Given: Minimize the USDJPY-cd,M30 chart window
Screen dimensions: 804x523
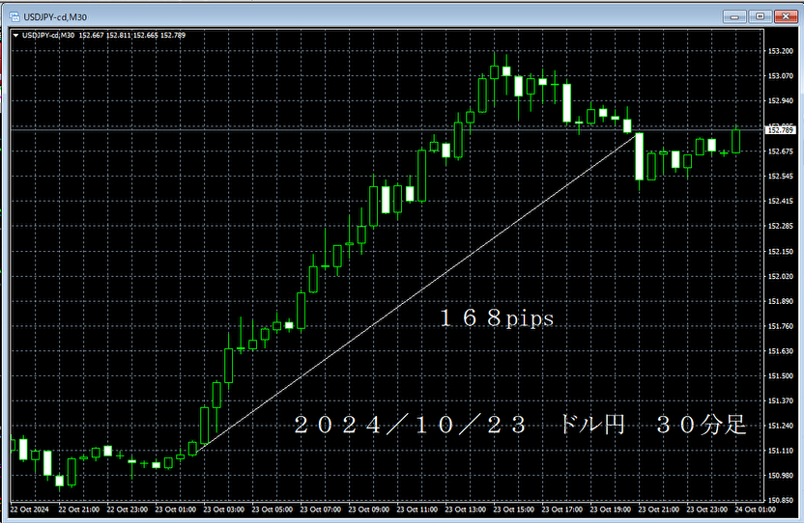Looking at the screenshot, I should [x=734, y=17].
